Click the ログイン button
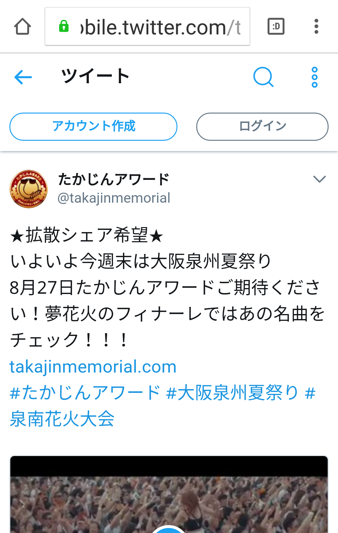The height and width of the screenshot is (533, 338). coord(262,127)
